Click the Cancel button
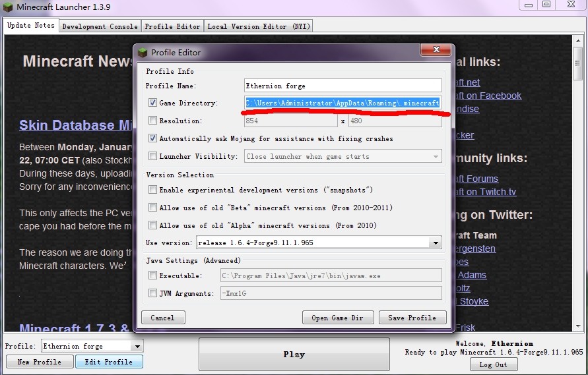 (x=163, y=318)
